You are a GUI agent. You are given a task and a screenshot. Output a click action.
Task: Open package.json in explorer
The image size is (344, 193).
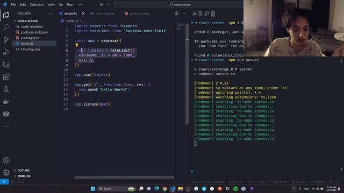31,38
